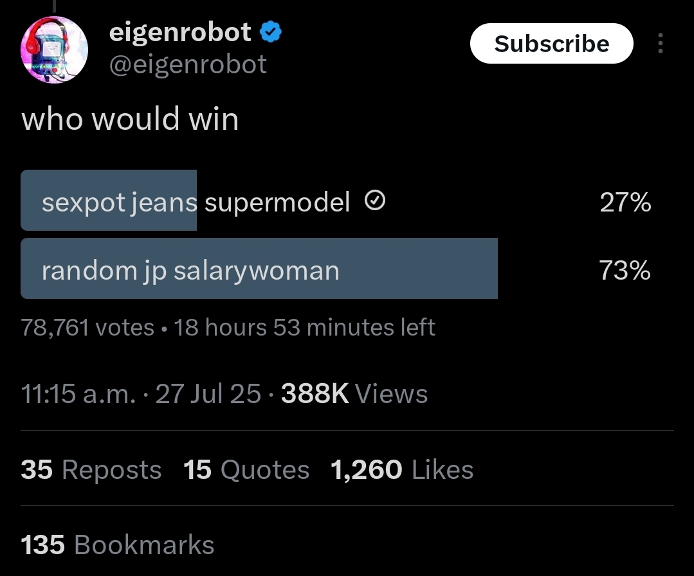The height and width of the screenshot is (576, 694).
Task: Open the 15 Quotes list
Action: [246, 469]
